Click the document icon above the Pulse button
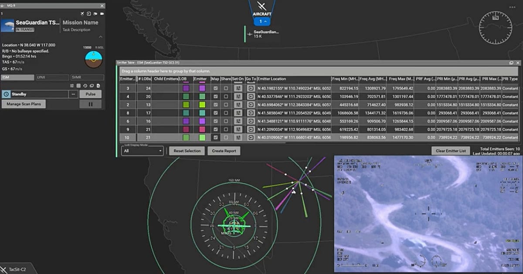The width and height of the screenshot is (523, 274). click(98, 86)
